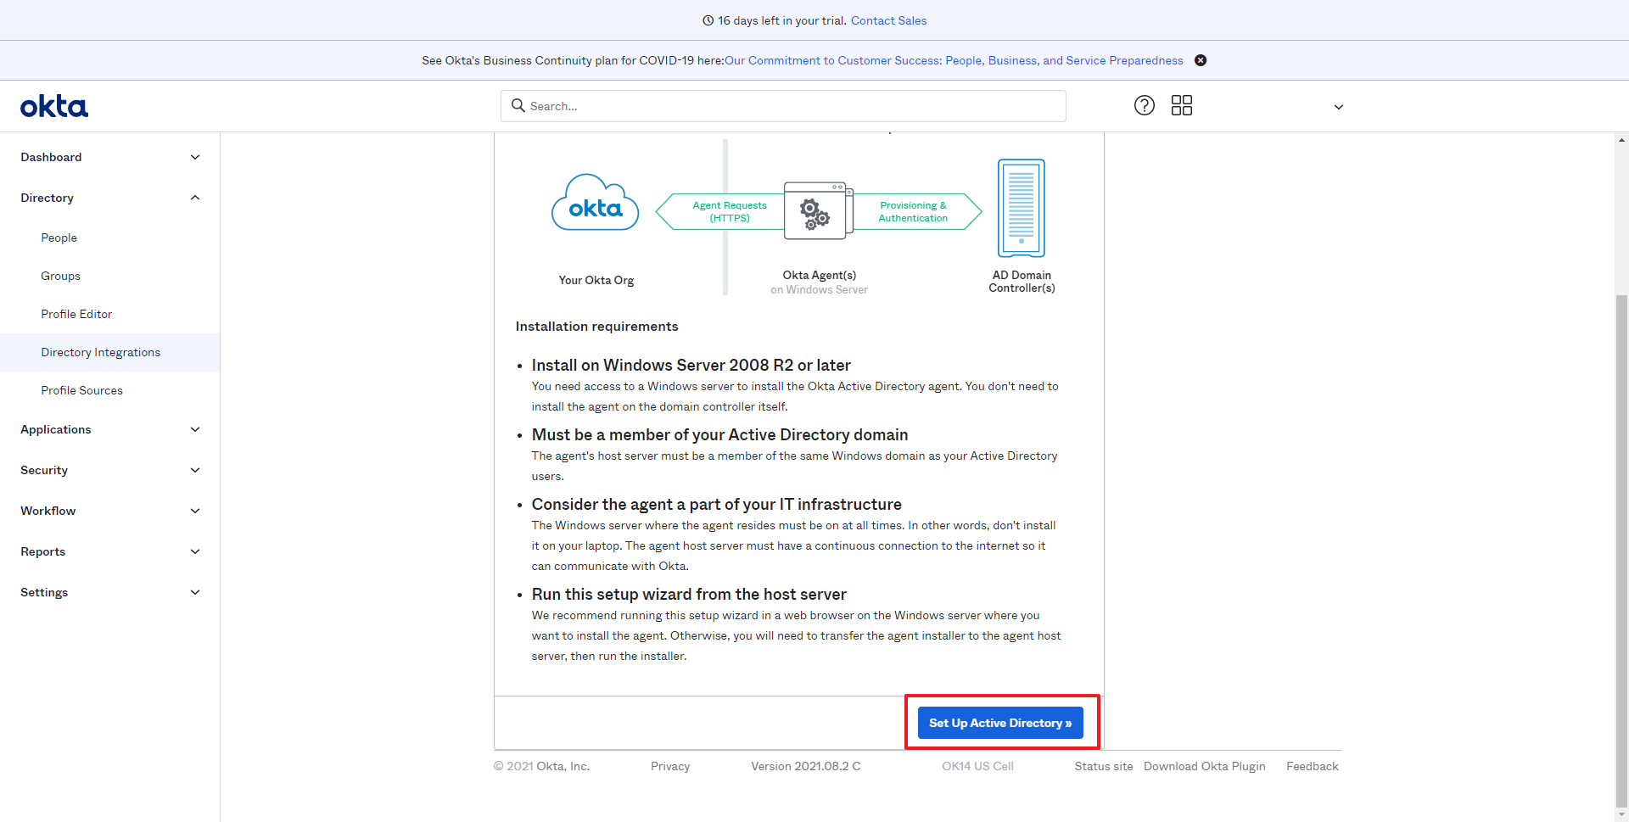Open the help question mark icon
Viewport: 1629px width, 822px height.
[x=1145, y=105]
